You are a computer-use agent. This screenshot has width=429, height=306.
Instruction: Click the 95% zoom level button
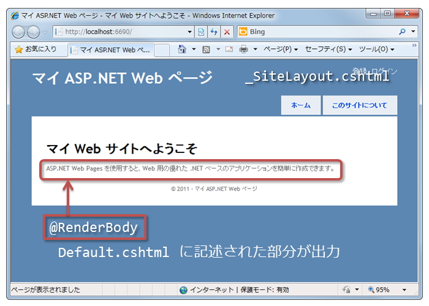click(379, 289)
